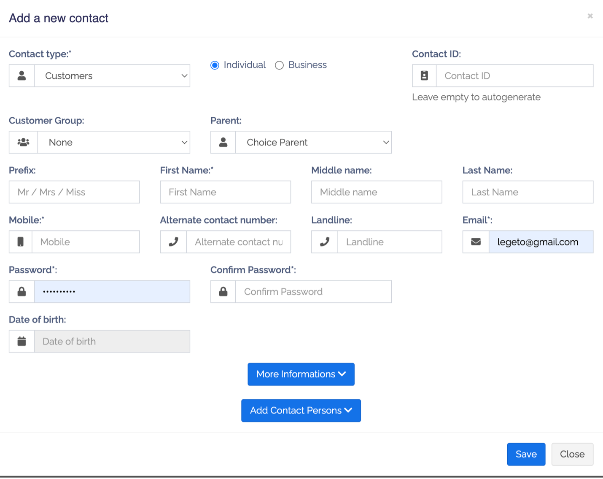Open the Contact type Customers dropdown
Screen dimensions: 603x479
(112, 76)
